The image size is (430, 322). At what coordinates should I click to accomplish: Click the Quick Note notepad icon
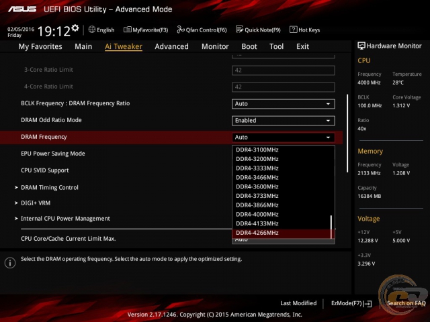pyautogui.click(x=239, y=30)
